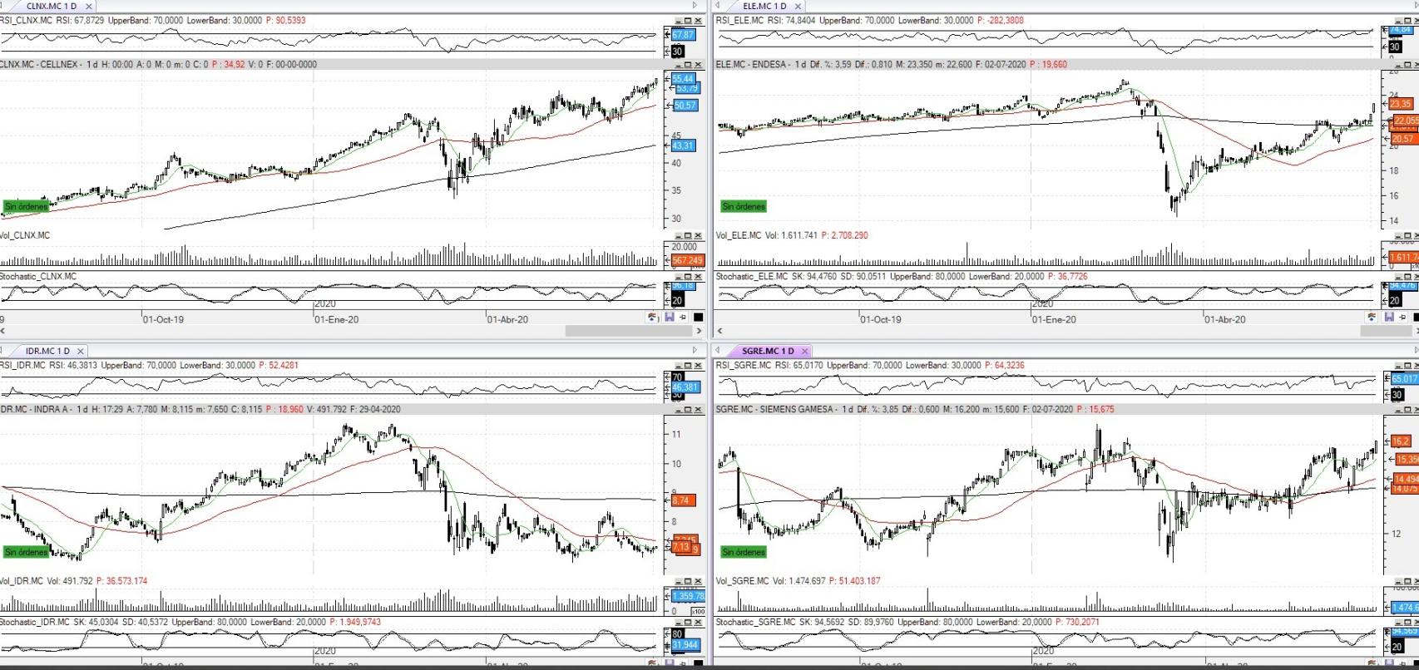Click the CLNX.MC - CELLNEX chart title
Viewport: 1419px width, 670px height.
tap(39, 64)
